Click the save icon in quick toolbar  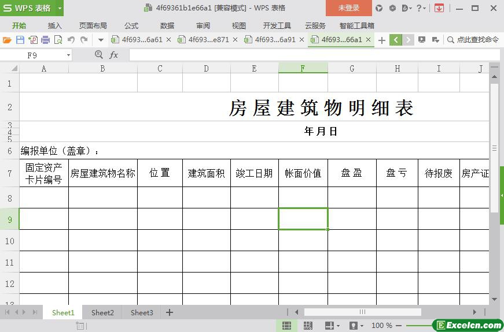click(x=20, y=40)
